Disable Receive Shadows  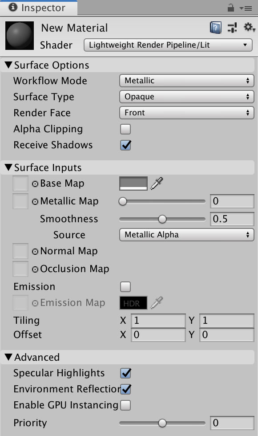[x=125, y=145]
